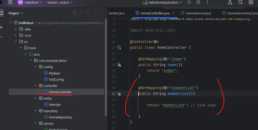Click the "/memberList" URL mapping link

(x=183, y=88)
